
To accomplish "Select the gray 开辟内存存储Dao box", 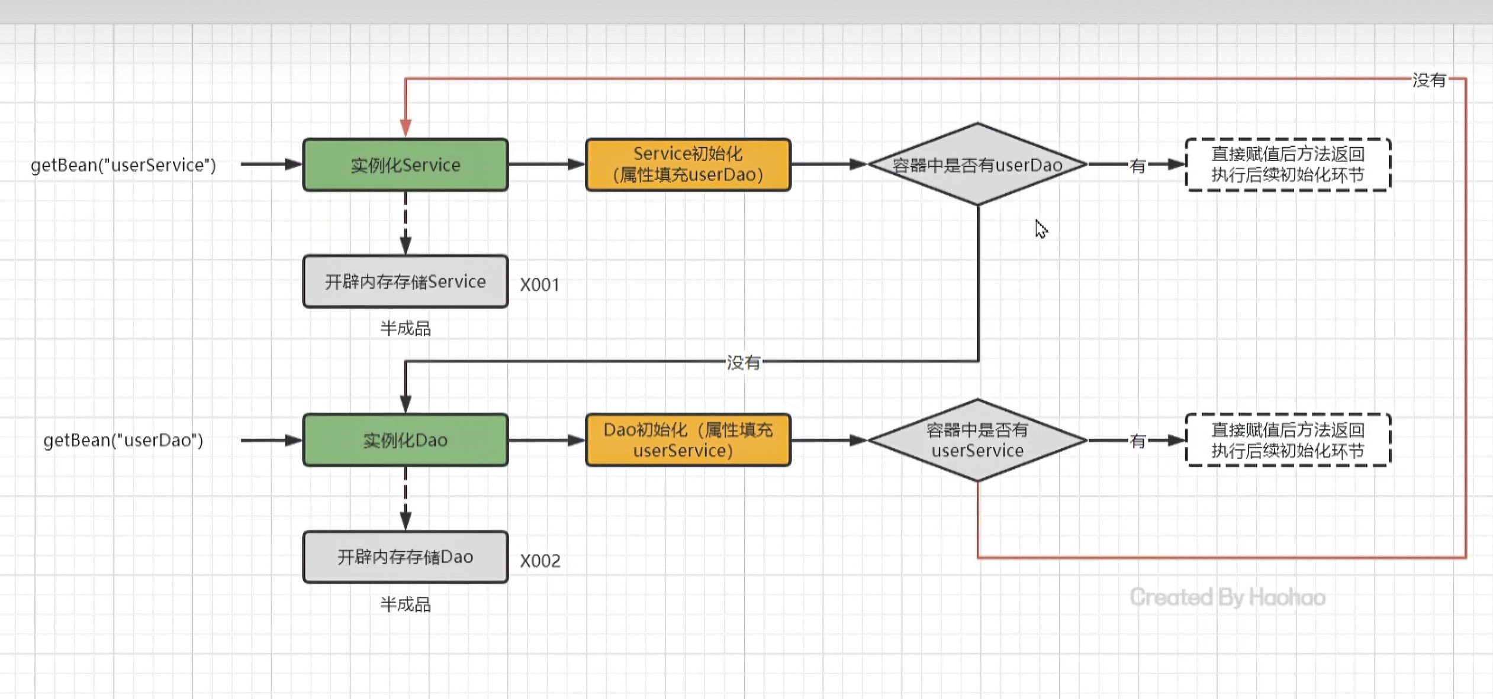I will [x=405, y=556].
